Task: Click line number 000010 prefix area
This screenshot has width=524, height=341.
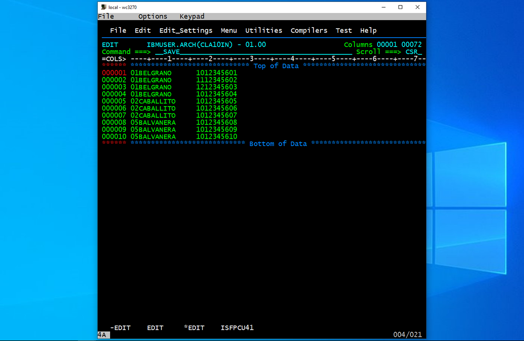Action: click(114, 137)
